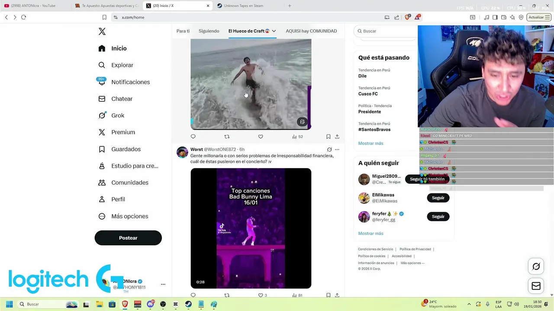Click the x.com/home address bar

[x=247, y=17]
